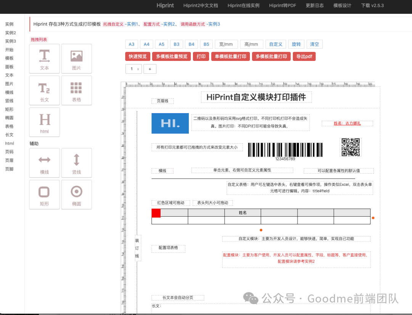Select the html element icon
The height and width of the screenshot is (315, 412).
(x=44, y=120)
